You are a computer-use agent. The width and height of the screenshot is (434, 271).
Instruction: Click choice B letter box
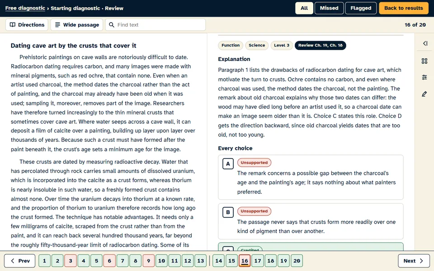(228, 212)
